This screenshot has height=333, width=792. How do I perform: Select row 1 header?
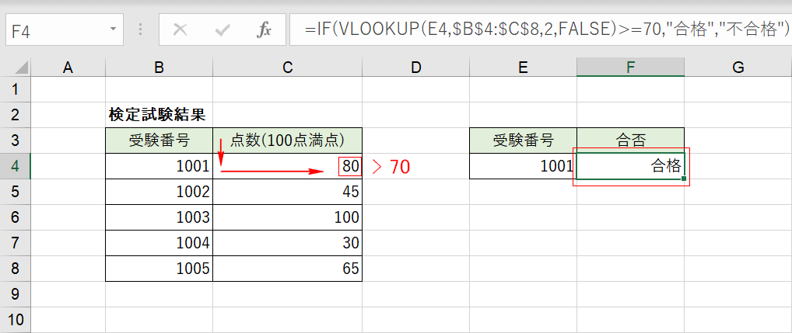click(16, 90)
